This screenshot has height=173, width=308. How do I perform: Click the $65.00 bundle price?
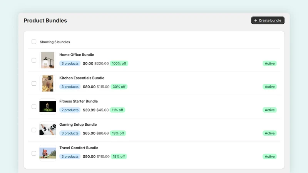coord(89,133)
